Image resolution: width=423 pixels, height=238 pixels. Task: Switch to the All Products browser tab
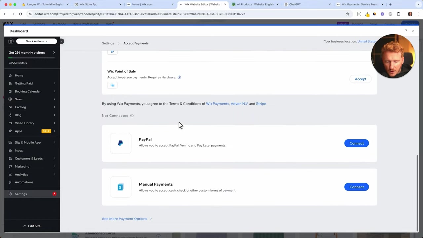pos(255,4)
